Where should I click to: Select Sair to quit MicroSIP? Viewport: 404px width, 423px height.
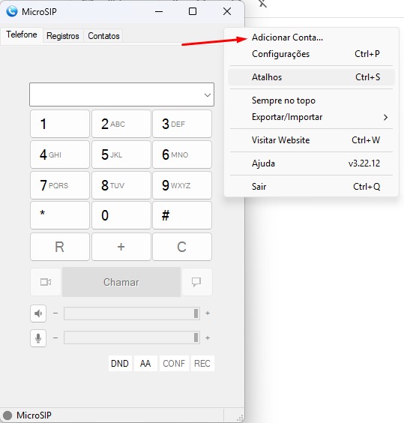point(311,187)
